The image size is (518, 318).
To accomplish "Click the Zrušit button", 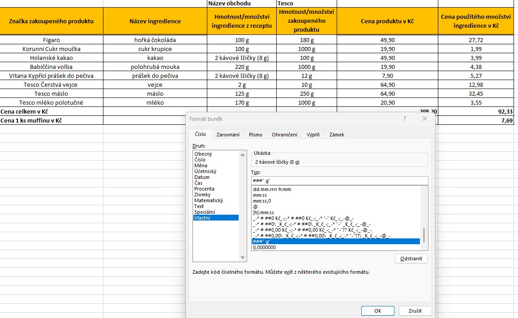I will coord(415,311).
